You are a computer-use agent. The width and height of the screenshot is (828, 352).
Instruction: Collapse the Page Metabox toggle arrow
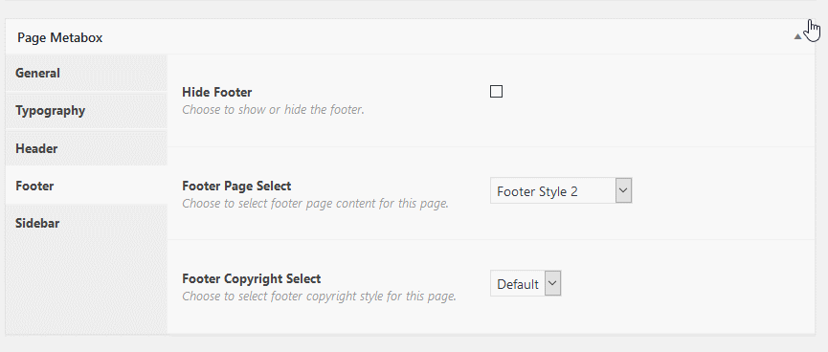[797, 37]
